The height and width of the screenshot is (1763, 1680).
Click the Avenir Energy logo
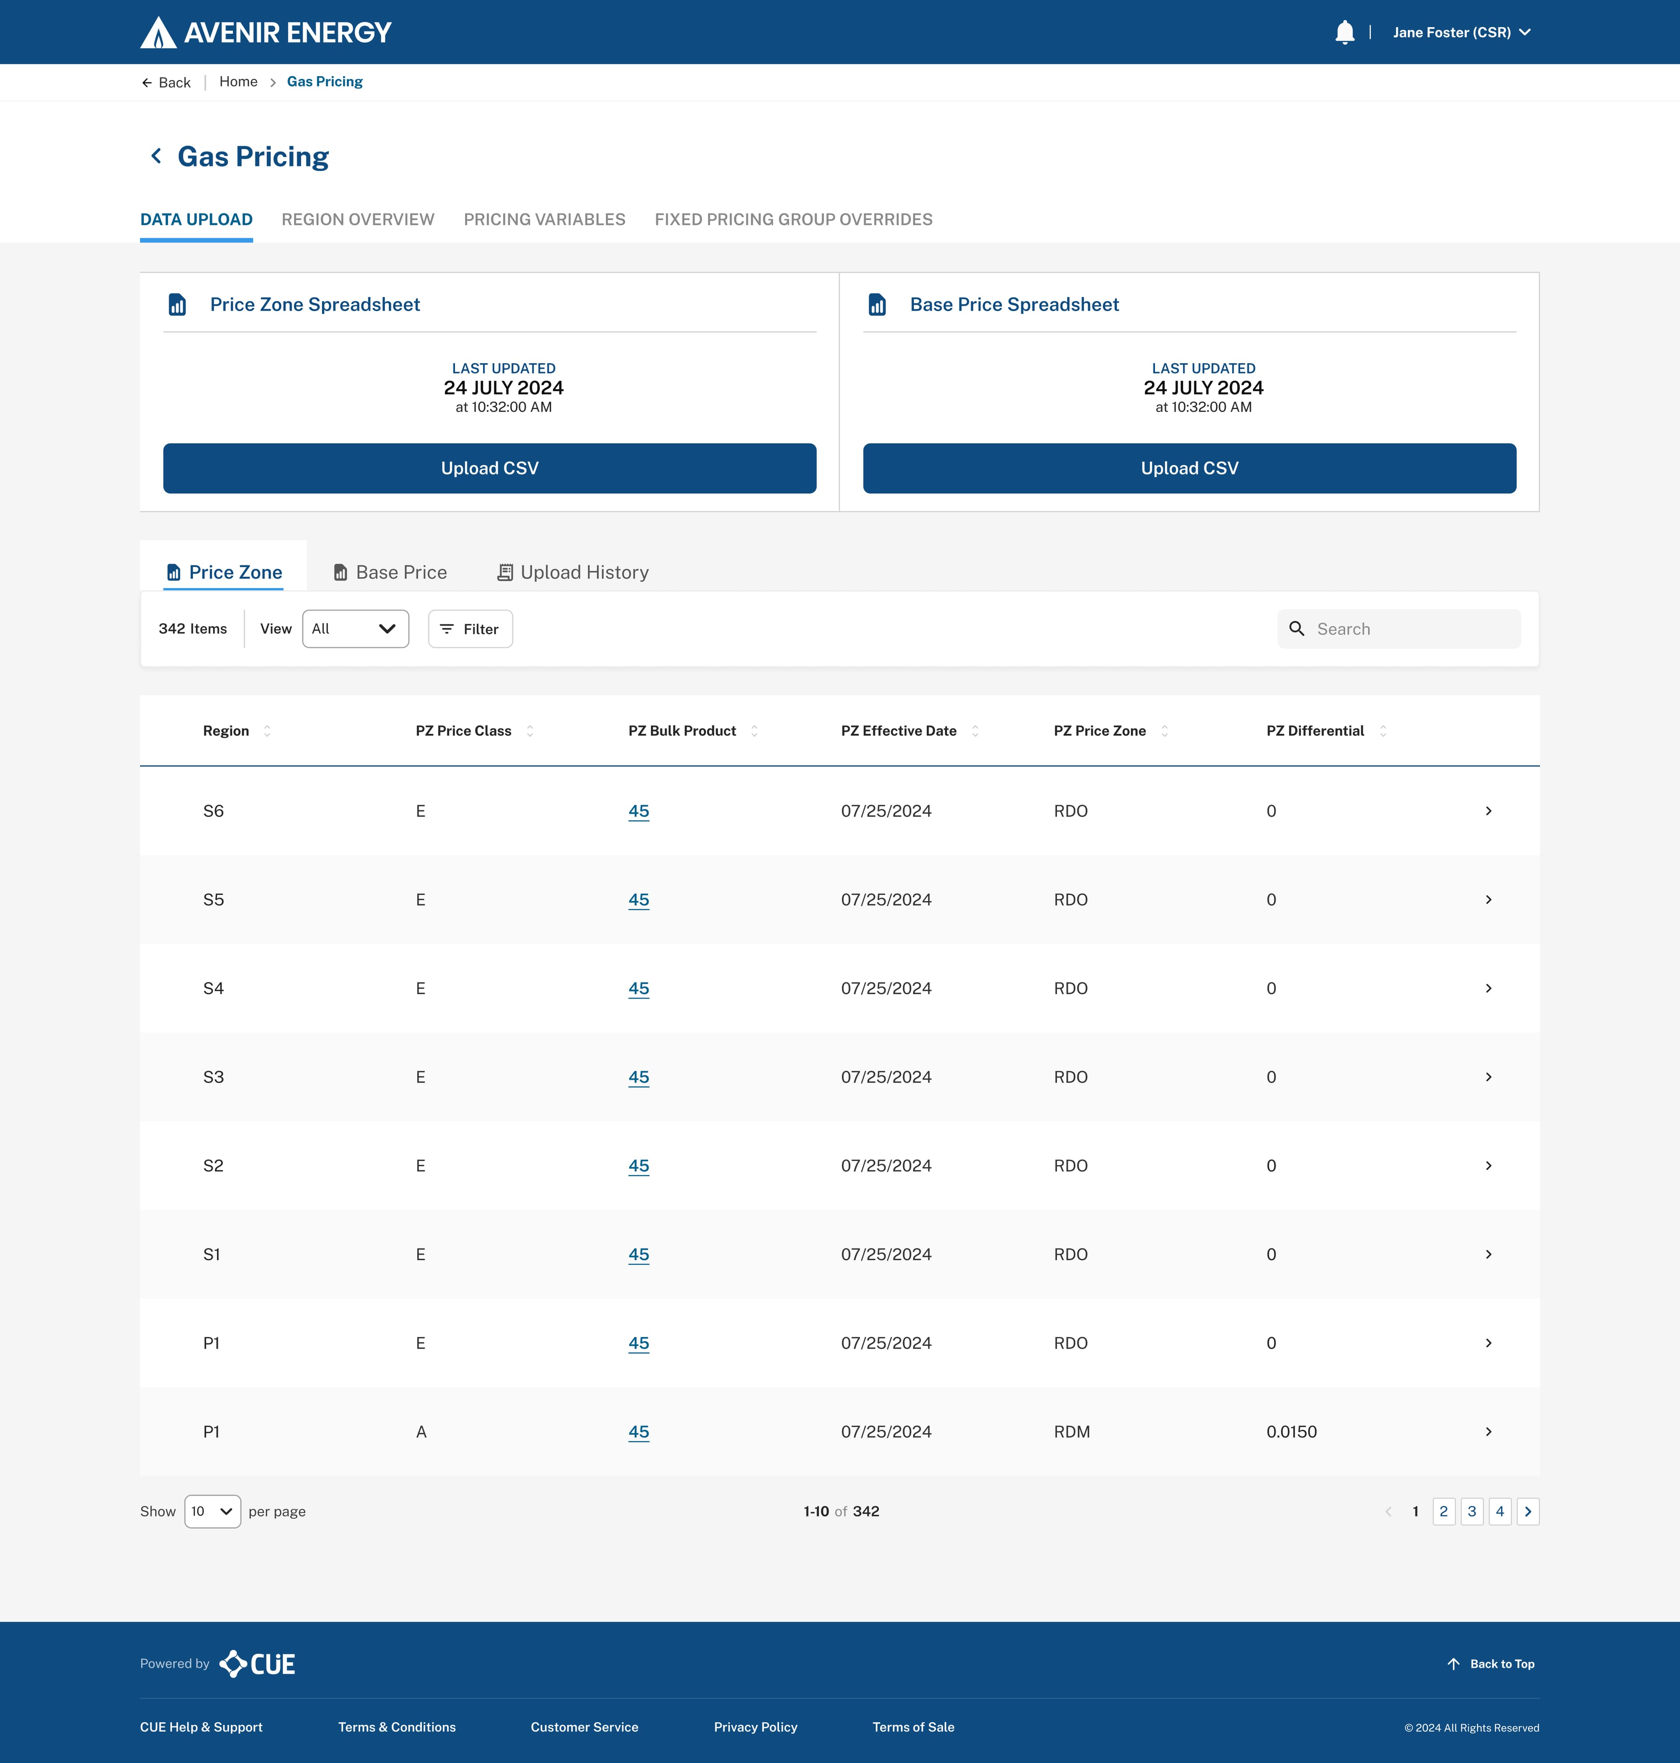tap(266, 32)
